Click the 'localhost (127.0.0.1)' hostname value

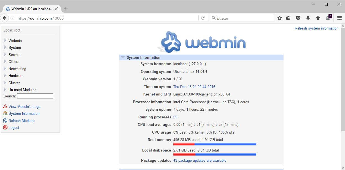190,64
